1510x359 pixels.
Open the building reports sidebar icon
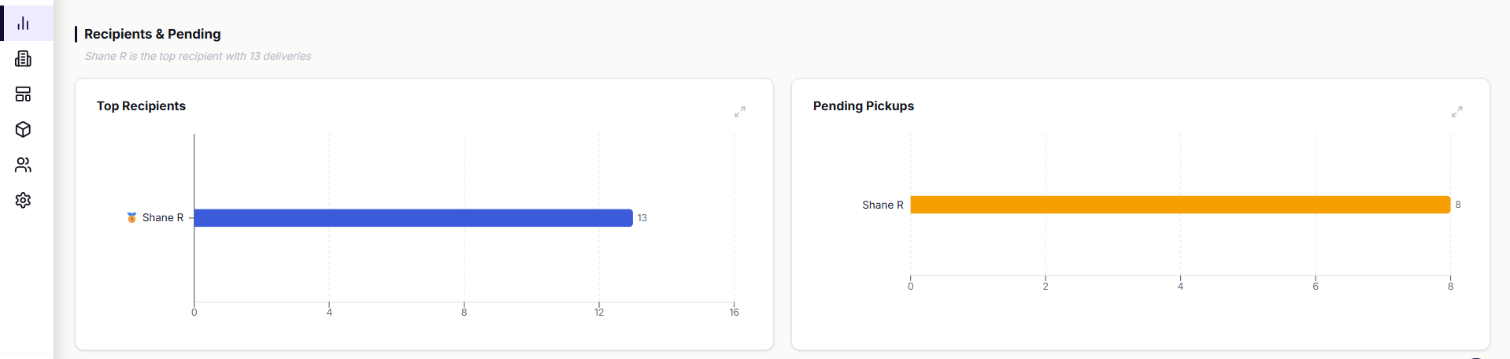click(x=24, y=59)
